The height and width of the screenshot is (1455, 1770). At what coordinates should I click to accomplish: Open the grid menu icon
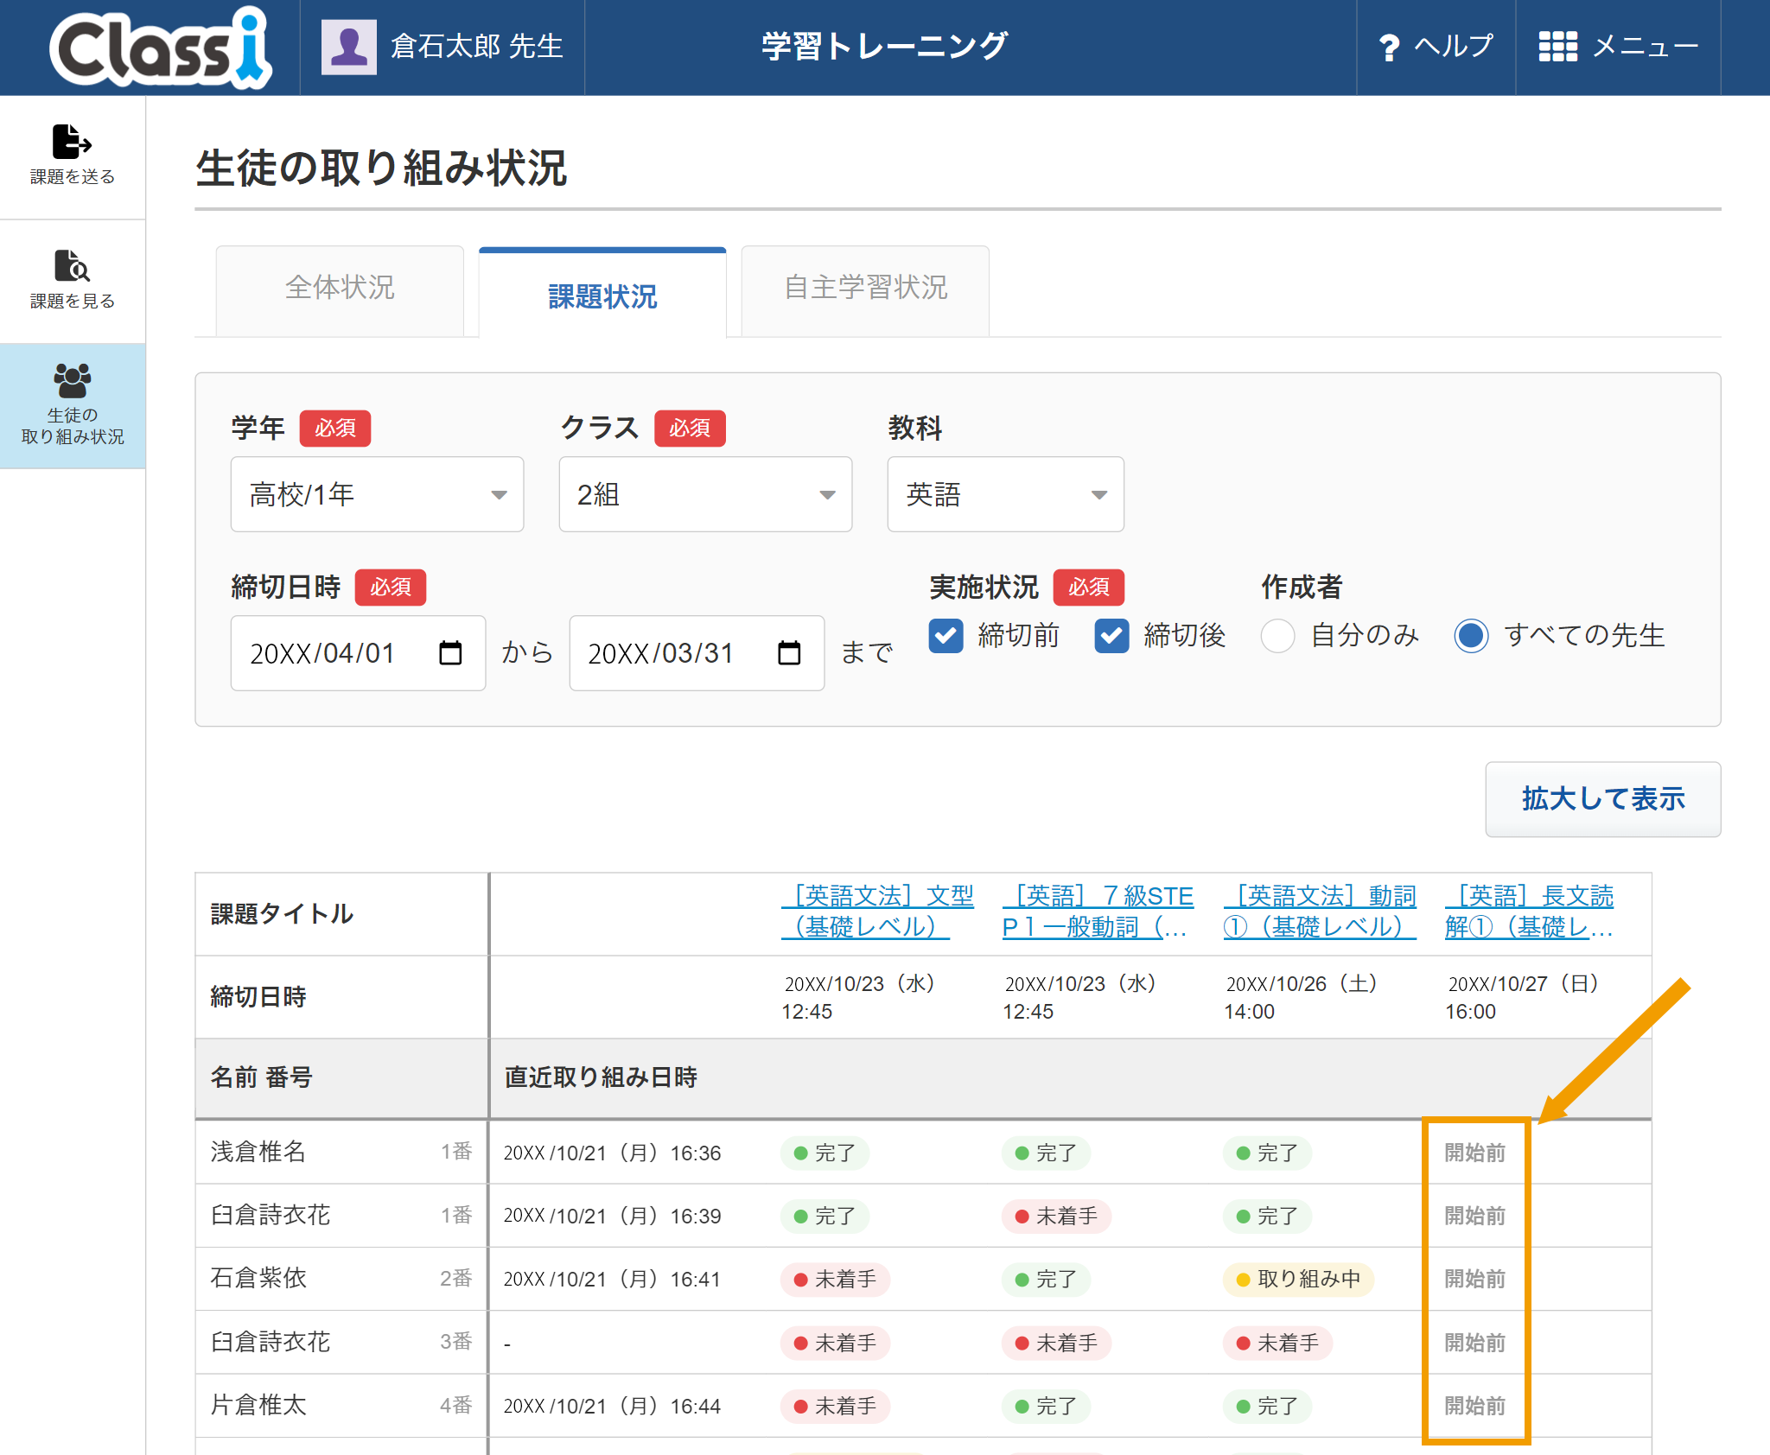pos(1557,47)
